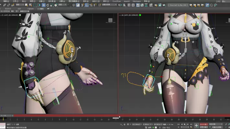Open the 工具 menu
The image size is (230, 129).
(x=16, y=1)
